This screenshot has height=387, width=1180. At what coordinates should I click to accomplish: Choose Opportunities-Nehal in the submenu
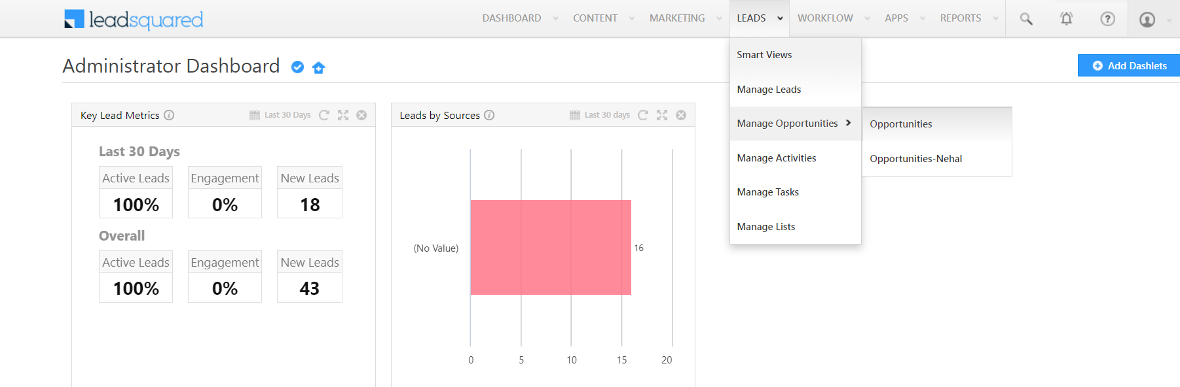click(937, 159)
